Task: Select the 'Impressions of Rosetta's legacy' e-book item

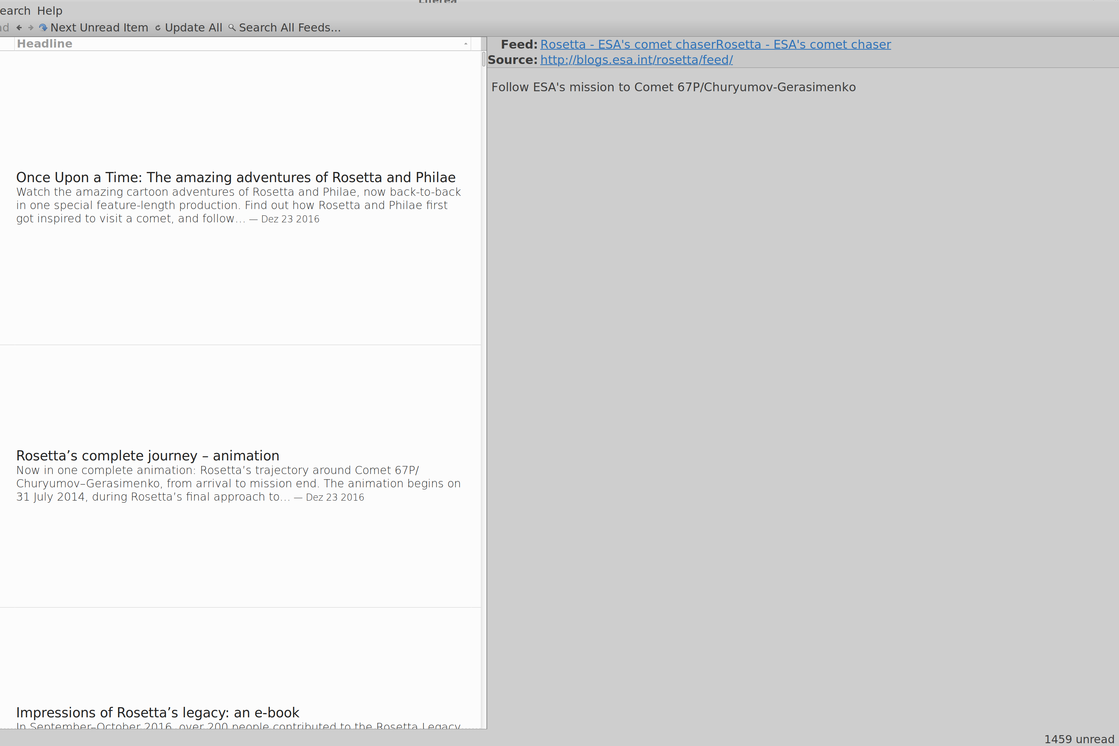Action: 157,712
